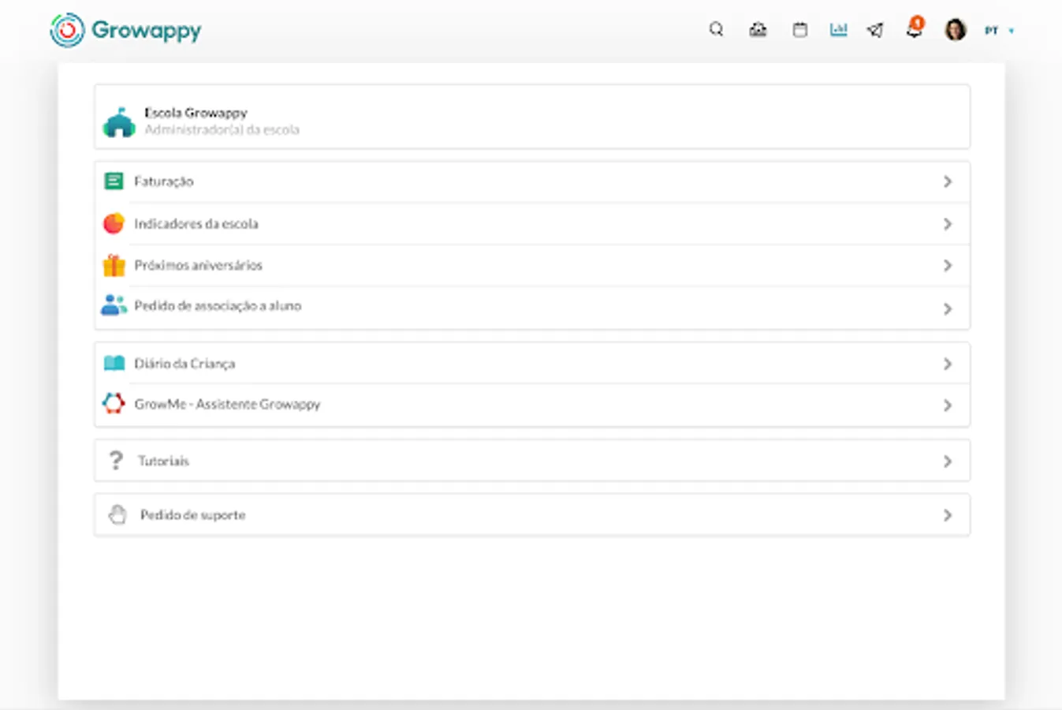The width and height of the screenshot is (1062, 710).
Task: Select the chart statistics icon in header
Action: point(838,30)
